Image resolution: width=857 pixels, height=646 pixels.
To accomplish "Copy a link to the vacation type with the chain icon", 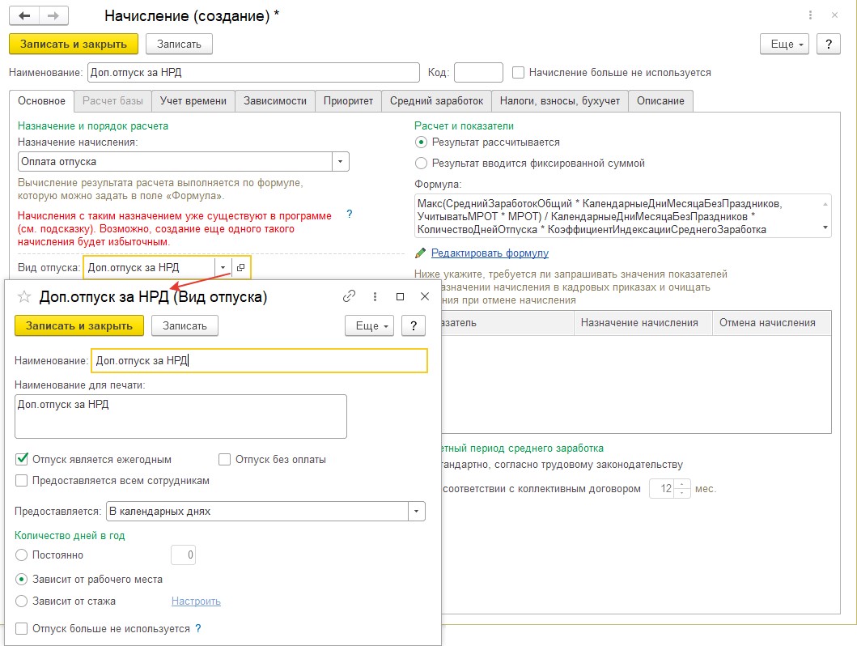I will point(349,296).
